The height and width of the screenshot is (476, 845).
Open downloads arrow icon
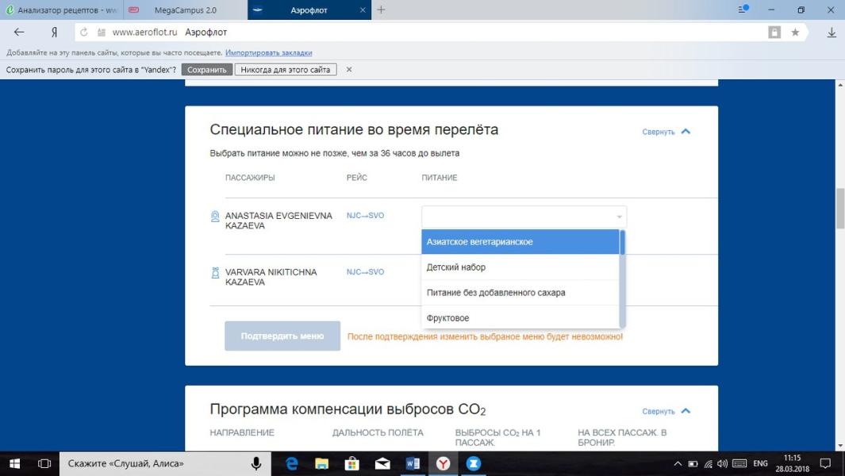[832, 33]
